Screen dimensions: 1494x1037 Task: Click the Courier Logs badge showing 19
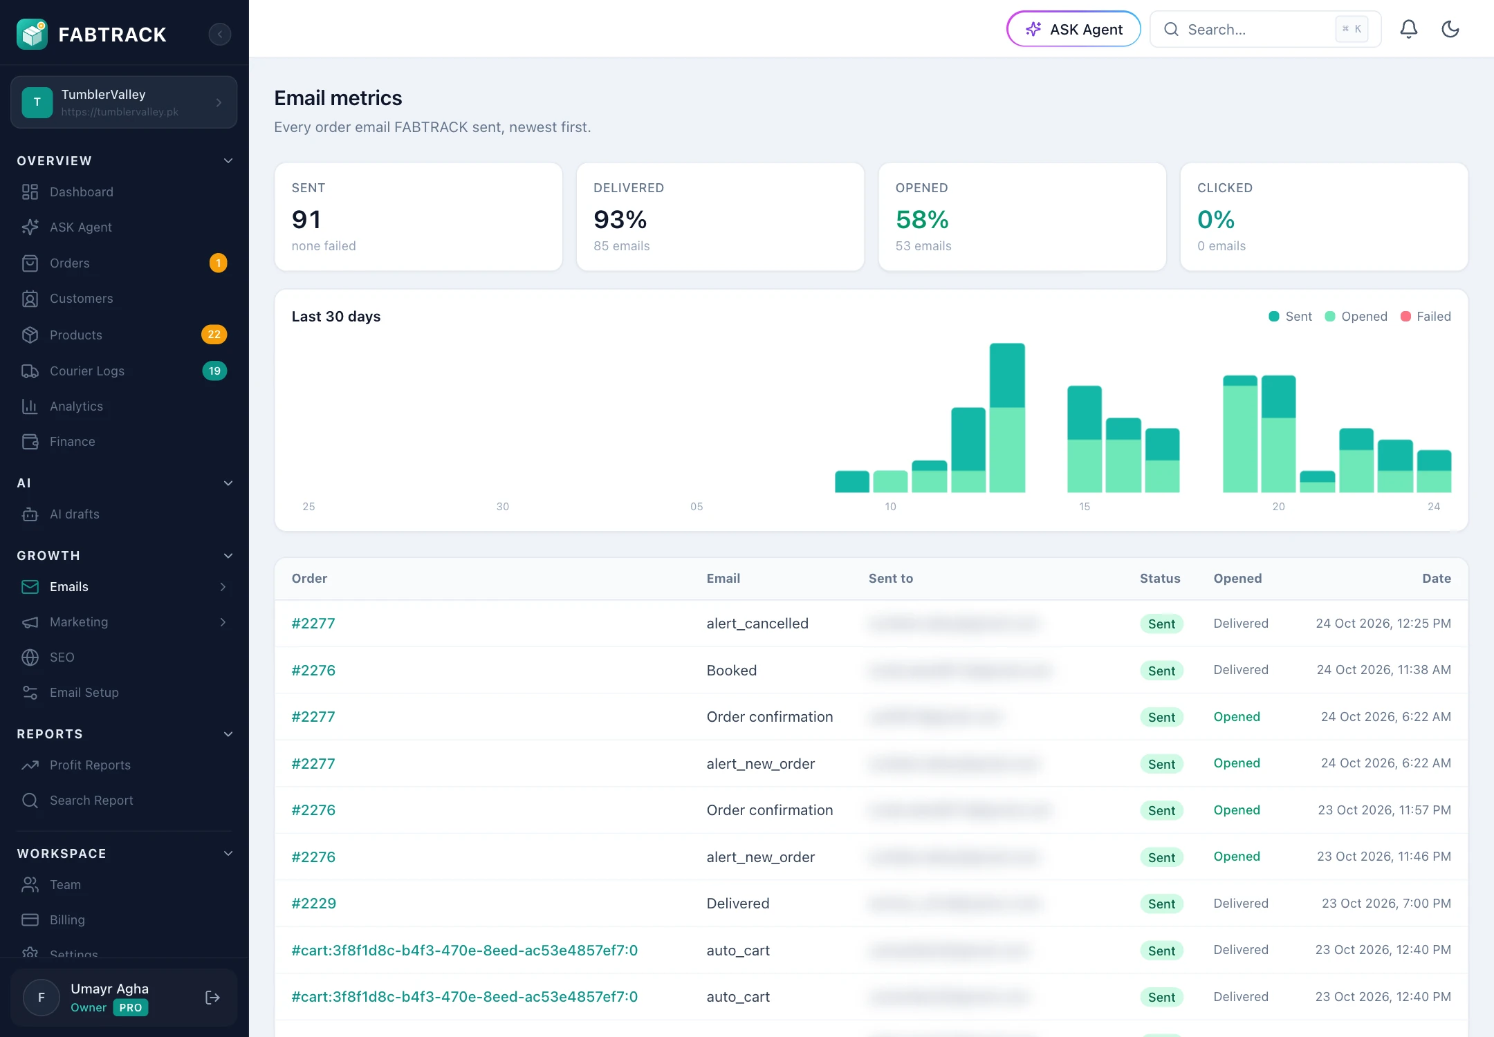tap(214, 371)
